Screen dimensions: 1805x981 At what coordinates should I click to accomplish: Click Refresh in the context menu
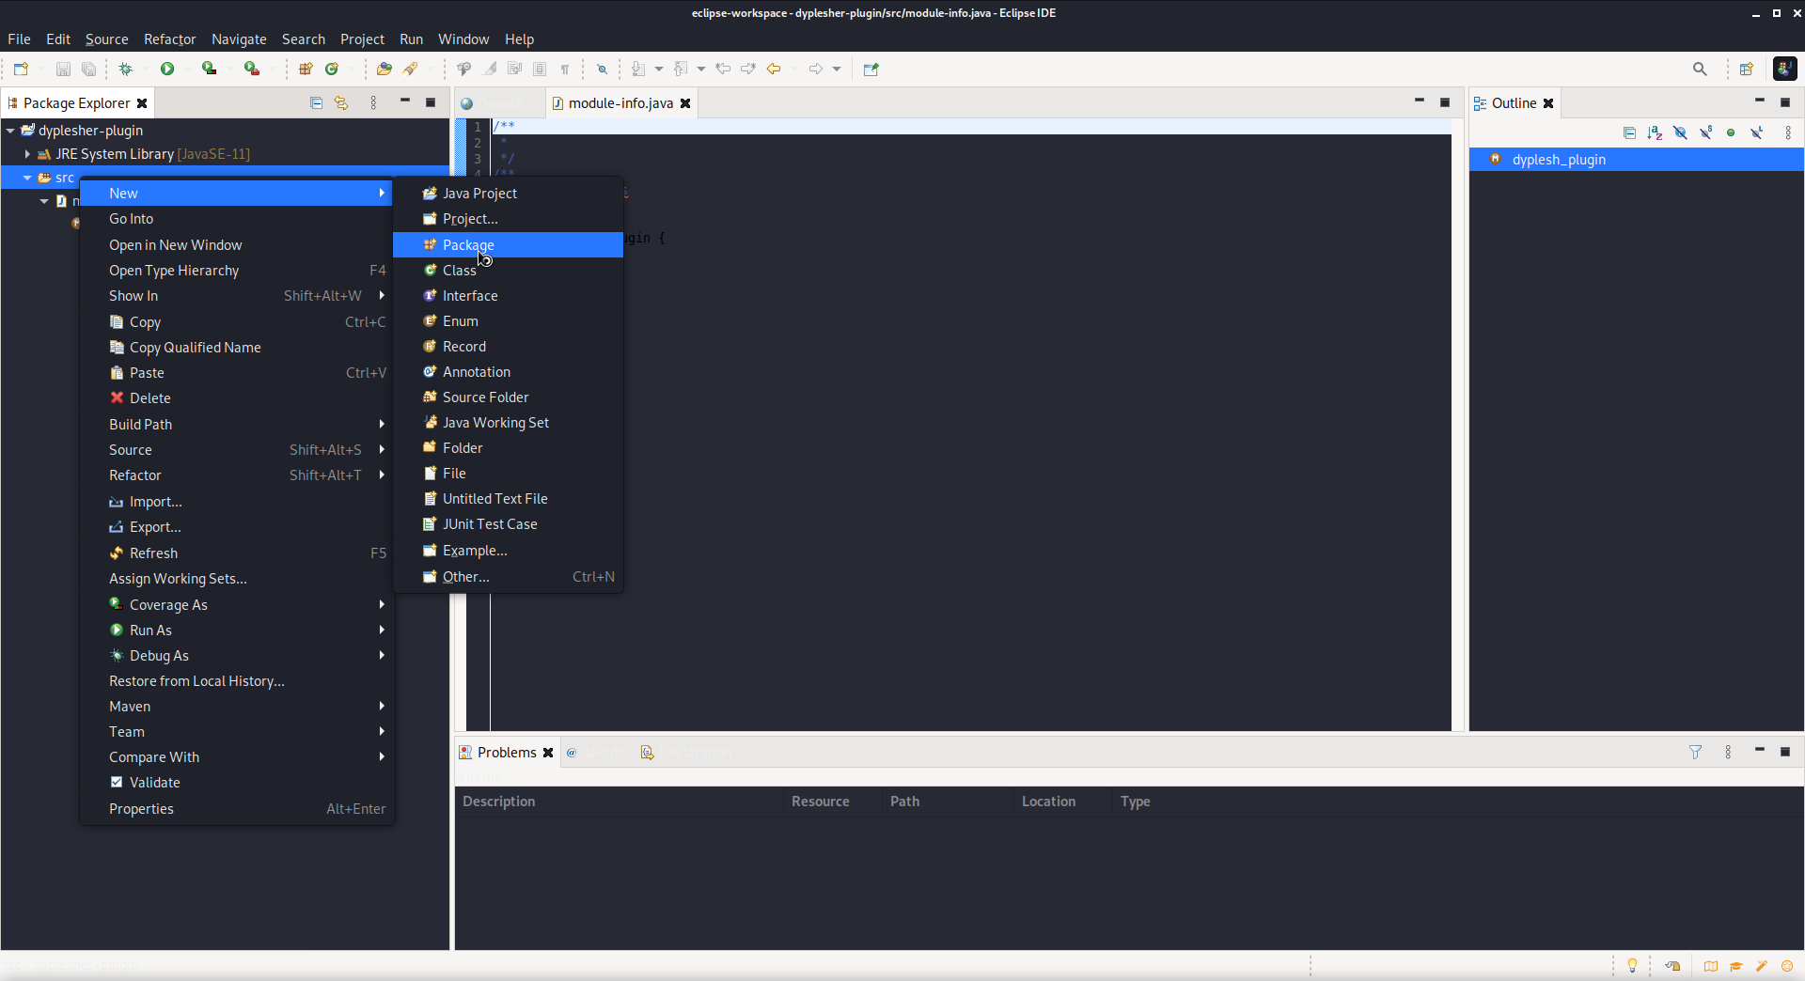237,553
